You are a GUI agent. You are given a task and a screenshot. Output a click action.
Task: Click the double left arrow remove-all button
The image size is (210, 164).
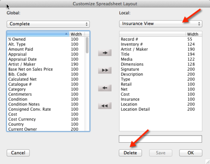pos(105,106)
